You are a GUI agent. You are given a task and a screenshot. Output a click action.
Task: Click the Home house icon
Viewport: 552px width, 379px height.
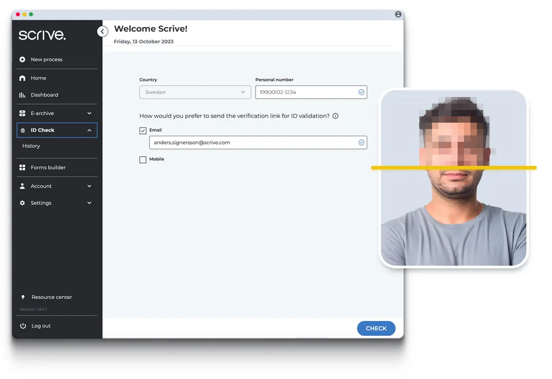point(23,78)
